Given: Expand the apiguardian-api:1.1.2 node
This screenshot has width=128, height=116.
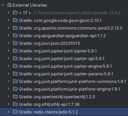Looking at the screenshot, I should pos(8,36).
